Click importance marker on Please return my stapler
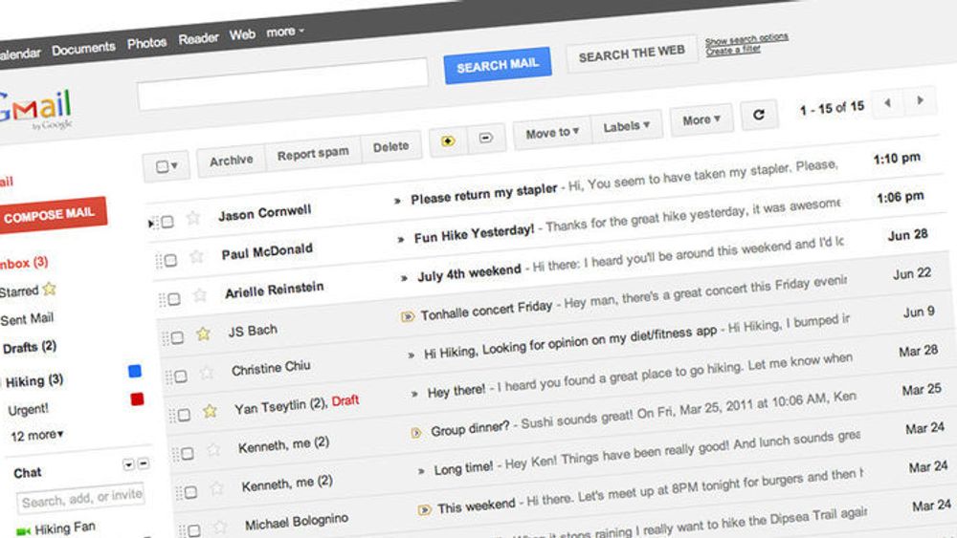This screenshot has width=957, height=538. pos(397,201)
